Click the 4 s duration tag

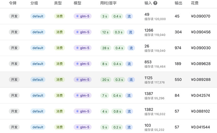(105, 111)
